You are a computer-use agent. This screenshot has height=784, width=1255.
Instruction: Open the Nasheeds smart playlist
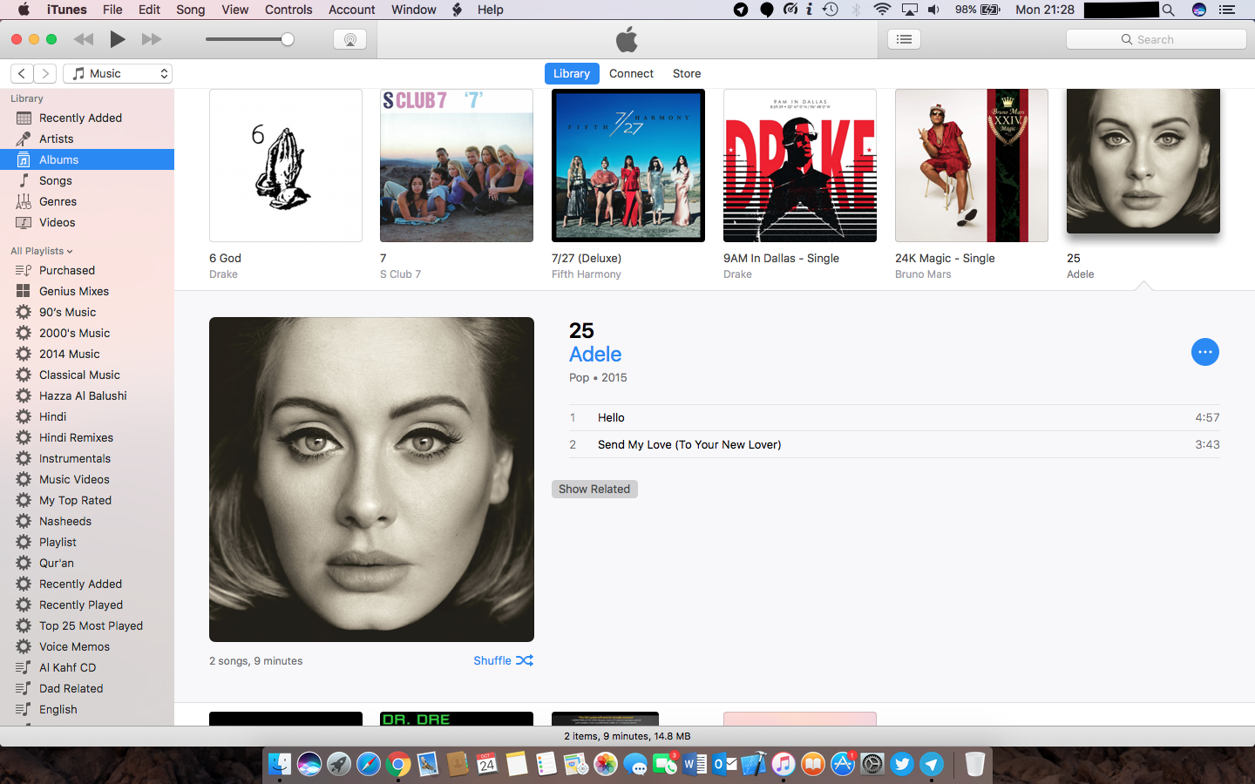pyautogui.click(x=87, y=521)
